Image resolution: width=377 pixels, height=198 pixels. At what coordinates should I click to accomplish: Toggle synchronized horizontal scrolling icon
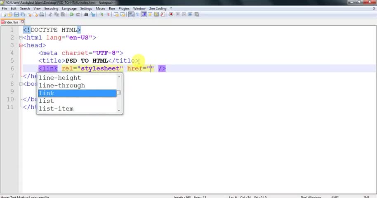pos(123,14)
